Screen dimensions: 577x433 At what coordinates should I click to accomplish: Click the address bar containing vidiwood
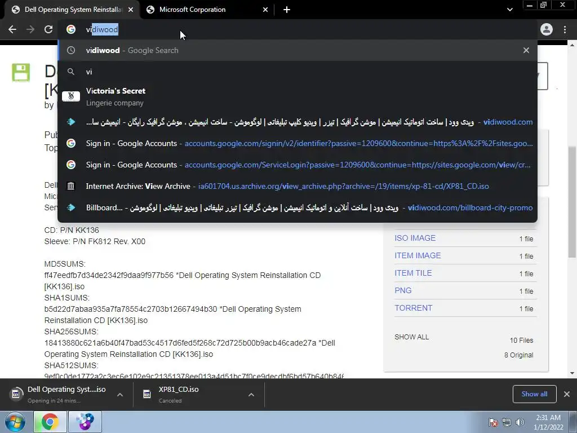click(x=298, y=29)
